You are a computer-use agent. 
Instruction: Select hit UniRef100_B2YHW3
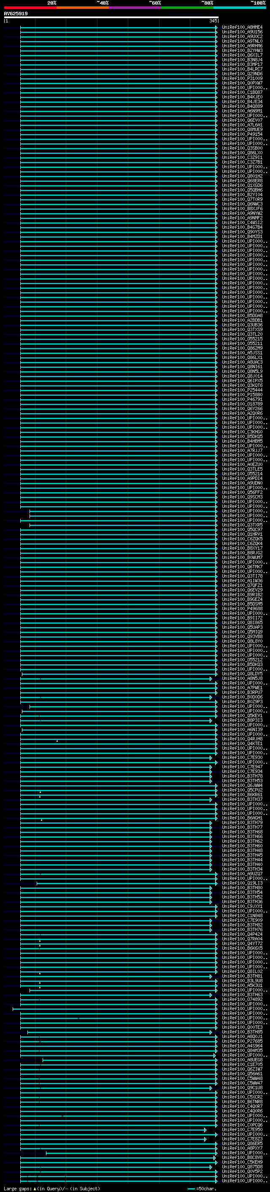point(242,50)
